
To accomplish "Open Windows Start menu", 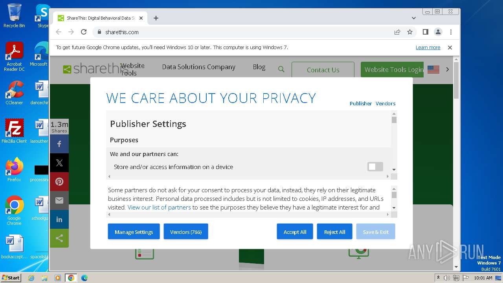I will [x=11, y=277].
